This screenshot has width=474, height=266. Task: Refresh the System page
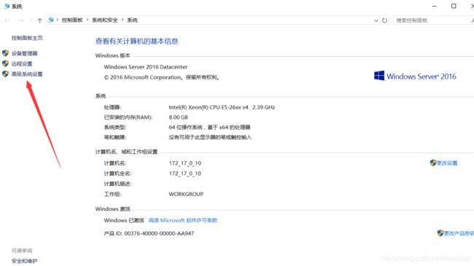click(384, 20)
